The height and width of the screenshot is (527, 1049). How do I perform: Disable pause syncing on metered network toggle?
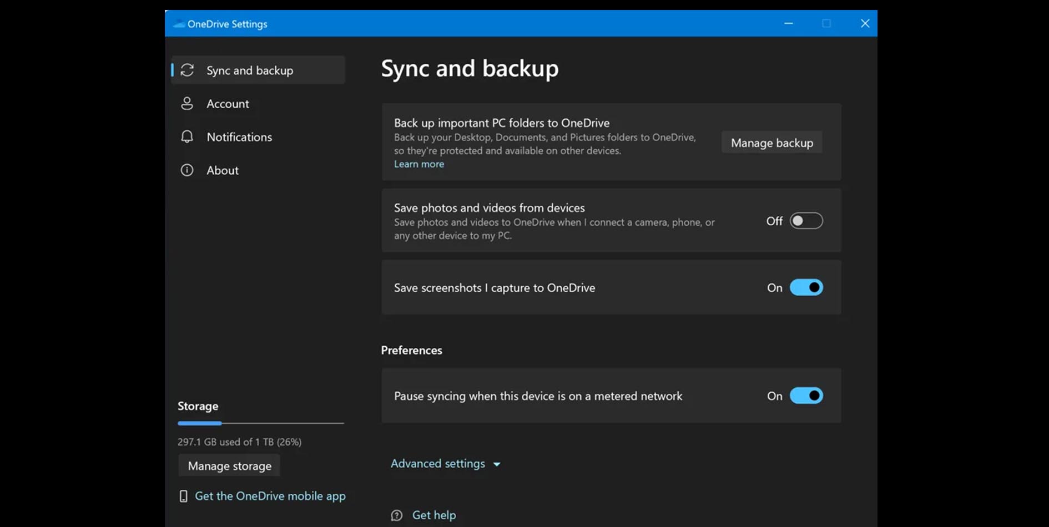806,396
